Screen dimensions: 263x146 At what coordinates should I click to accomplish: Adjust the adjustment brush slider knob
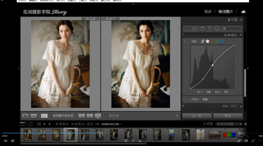[x=224, y=28]
